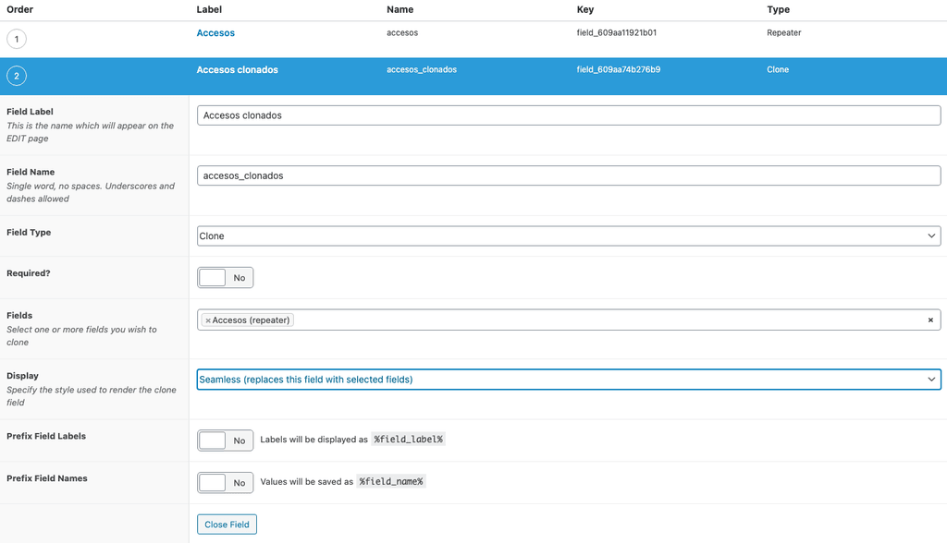Click the Close Field button

[x=227, y=525]
